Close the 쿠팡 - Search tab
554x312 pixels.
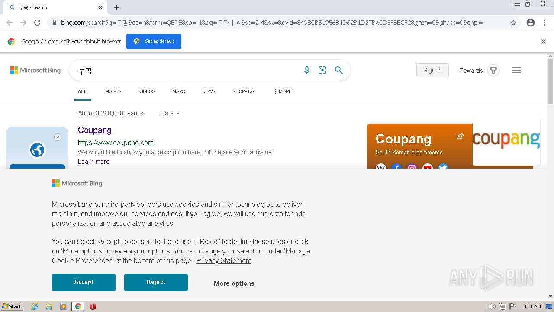[100, 7]
